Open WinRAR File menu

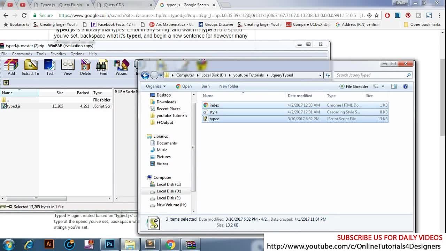(4, 54)
